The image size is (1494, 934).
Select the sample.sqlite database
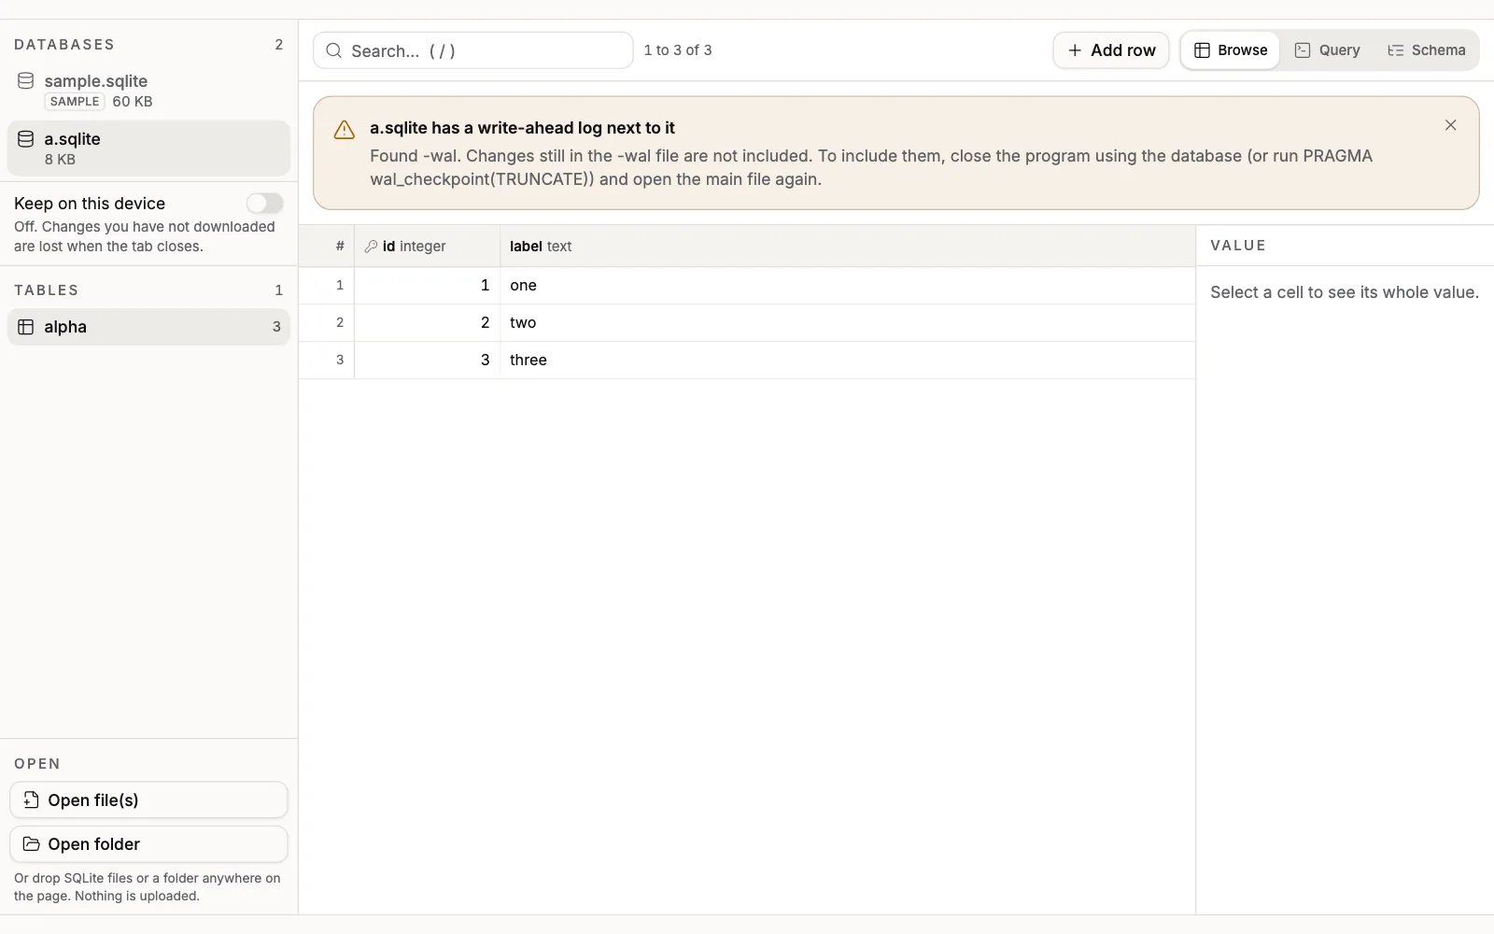pyautogui.click(x=148, y=91)
